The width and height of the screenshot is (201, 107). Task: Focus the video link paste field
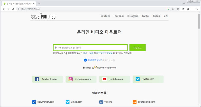[90, 48]
